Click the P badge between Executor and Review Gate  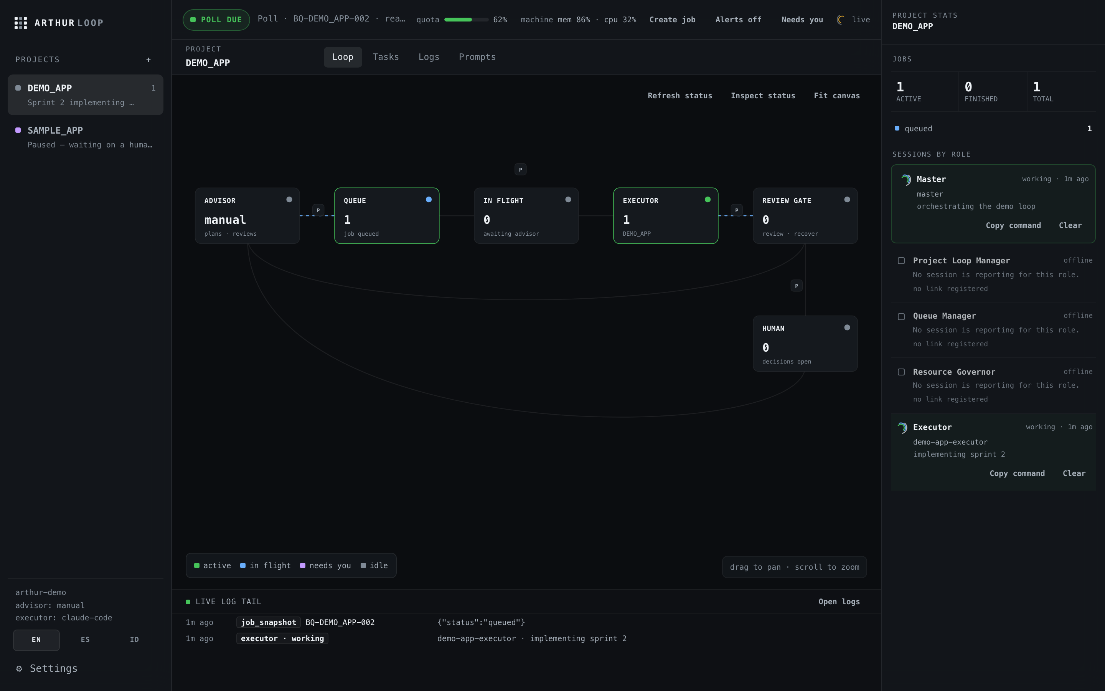[x=737, y=210]
